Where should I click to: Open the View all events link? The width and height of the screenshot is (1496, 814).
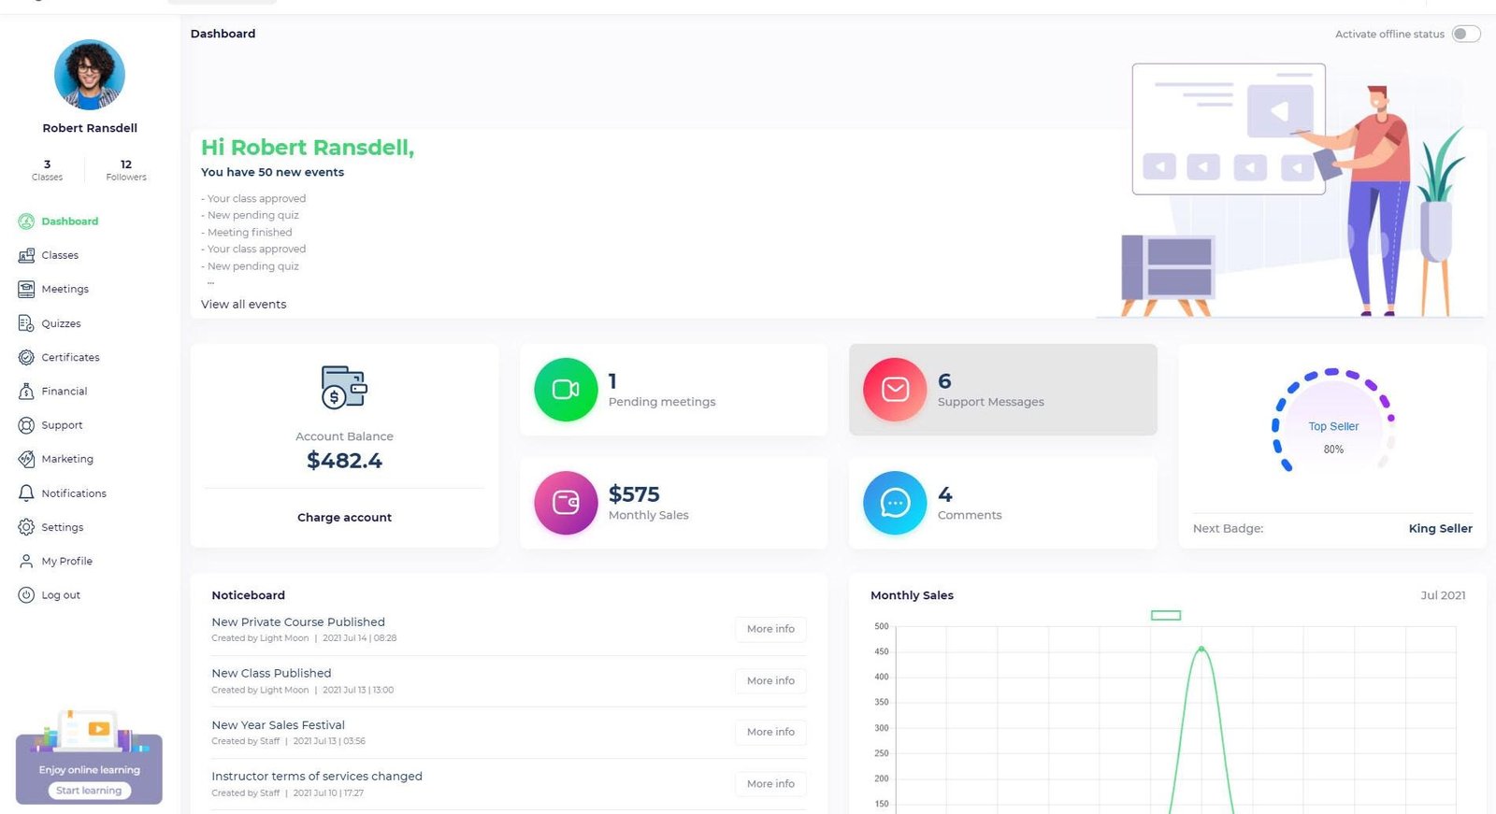point(243,305)
